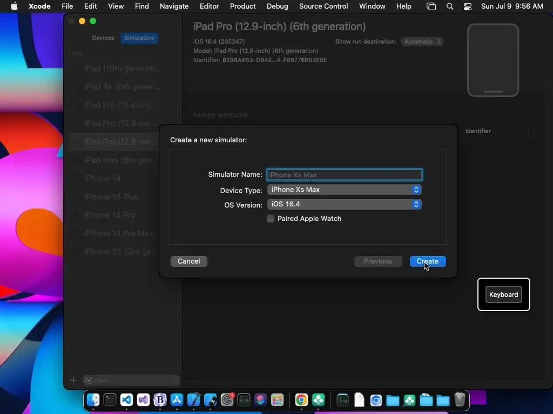The height and width of the screenshot is (414, 553).
Task: Open the File menu
Action: [x=68, y=6]
